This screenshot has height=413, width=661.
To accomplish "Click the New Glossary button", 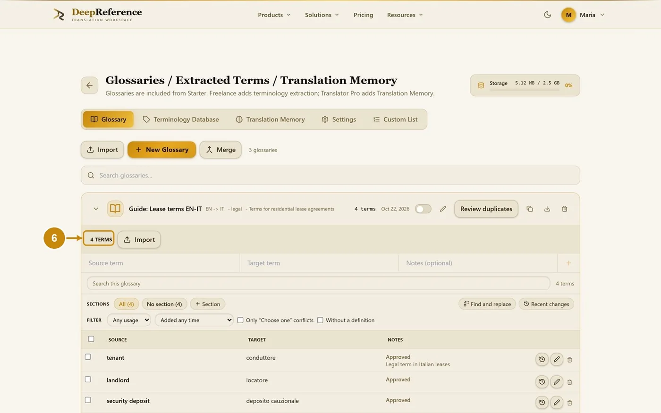I will point(161,150).
